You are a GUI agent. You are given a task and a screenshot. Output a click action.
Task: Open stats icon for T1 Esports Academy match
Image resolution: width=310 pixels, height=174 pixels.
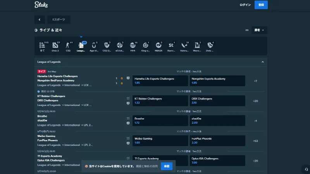pos(128,158)
